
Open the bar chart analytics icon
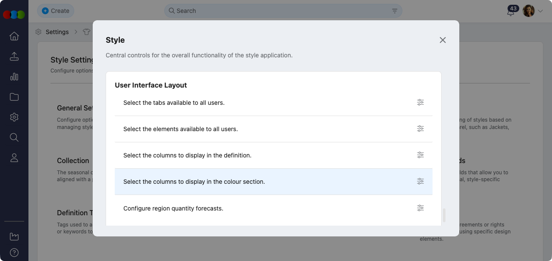(x=14, y=77)
